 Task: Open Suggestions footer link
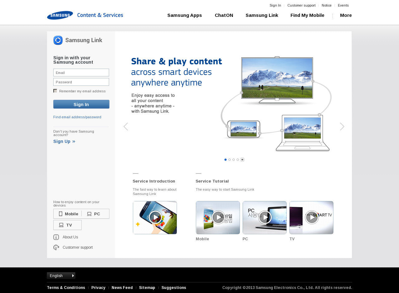174,288
